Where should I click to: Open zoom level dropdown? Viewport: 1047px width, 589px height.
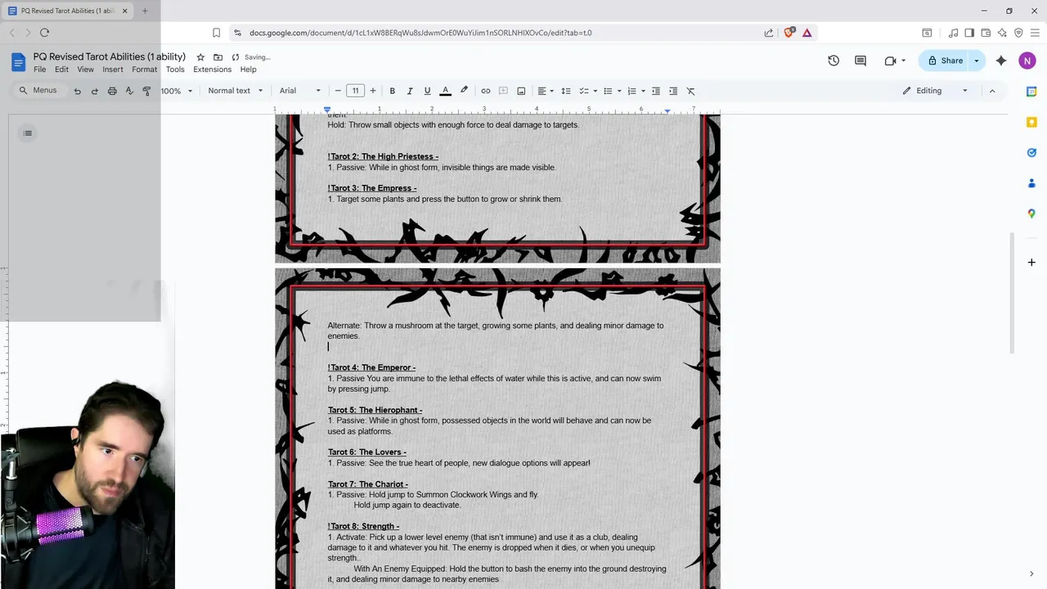177,91
